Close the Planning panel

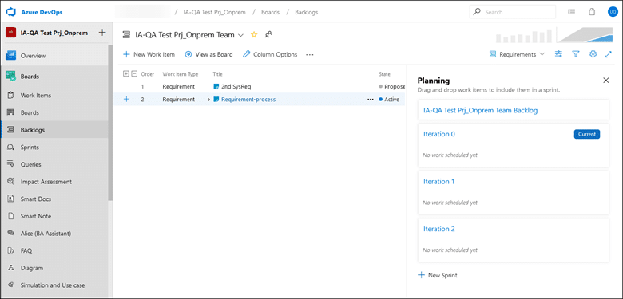606,80
